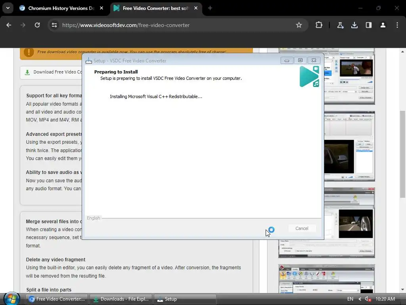This screenshot has width=406, height=305.
Task: Click 'Ability to save audio as' heading
Action: click(x=54, y=172)
